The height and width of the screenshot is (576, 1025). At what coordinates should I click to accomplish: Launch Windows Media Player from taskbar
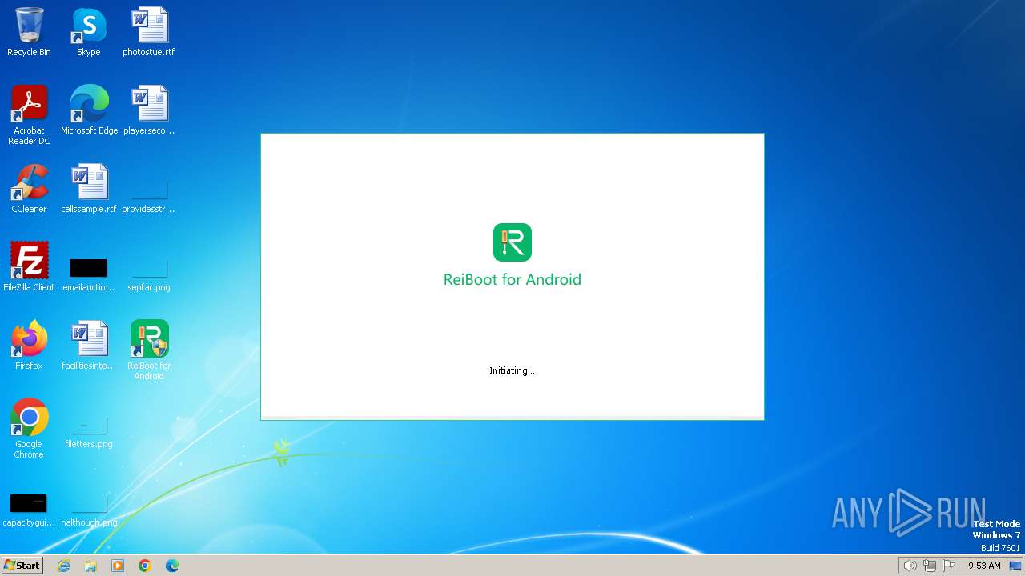point(118,566)
